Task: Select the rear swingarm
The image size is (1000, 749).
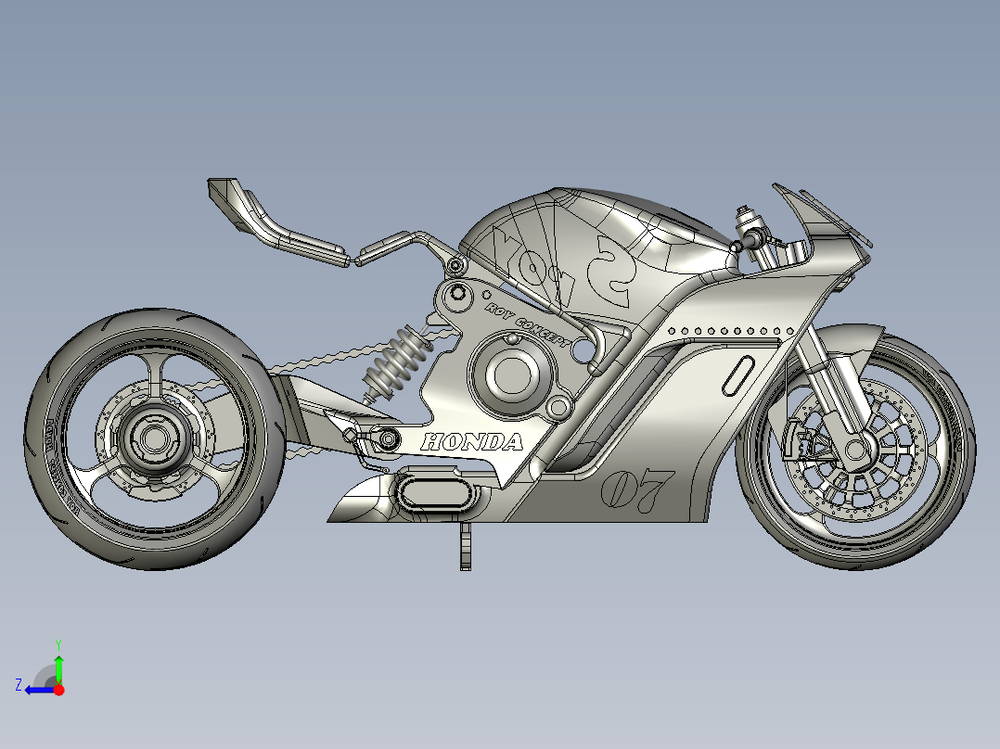Action: point(332,414)
